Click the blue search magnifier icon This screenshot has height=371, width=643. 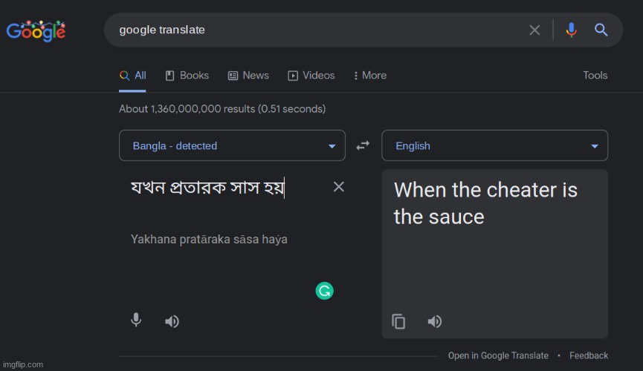click(x=601, y=30)
